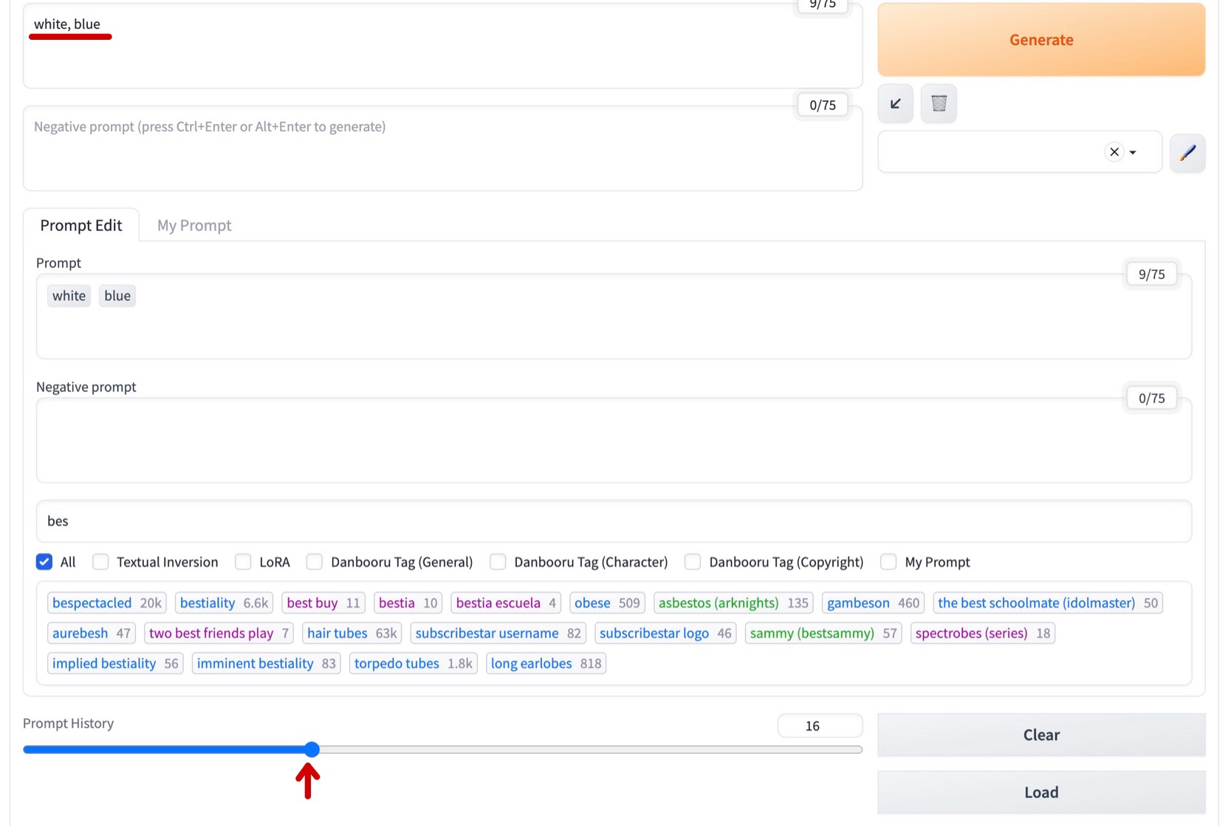
Task: Open the style selection dropdown arrow
Action: pos(1131,153)
